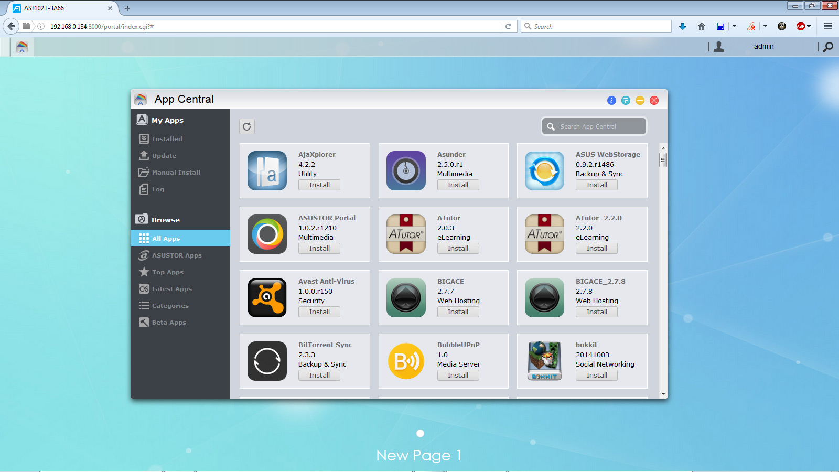
Task: Select All Apps in Browse
Action: click(180, 238)
